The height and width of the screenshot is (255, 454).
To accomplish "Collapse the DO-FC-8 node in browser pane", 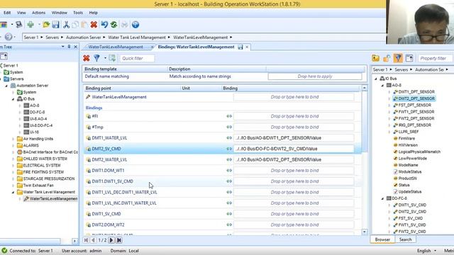I will click(382, 198).
